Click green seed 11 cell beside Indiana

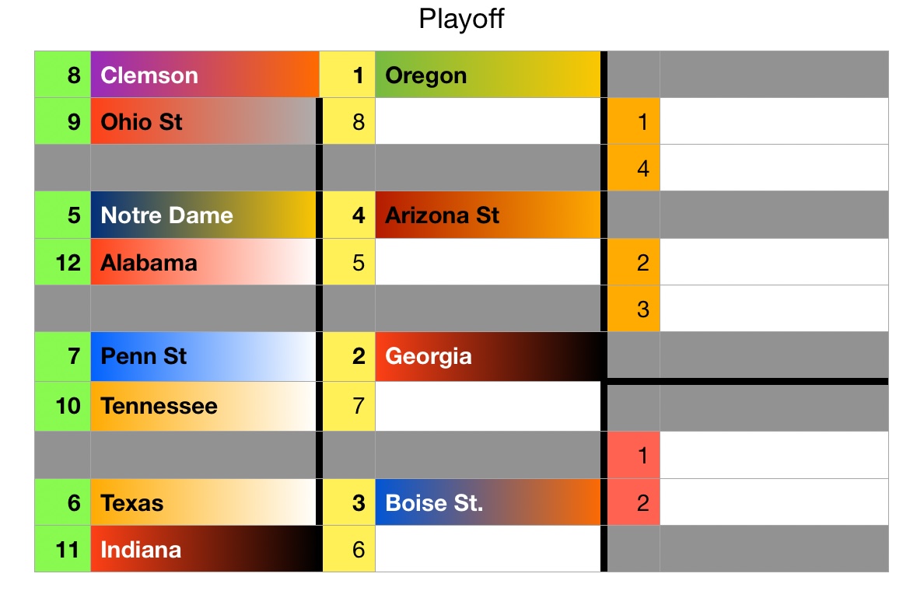click(x=63, y=549)
